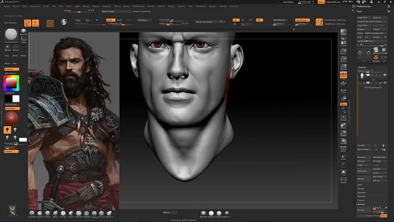Toggle the Shadows render option

click(11, 69)
